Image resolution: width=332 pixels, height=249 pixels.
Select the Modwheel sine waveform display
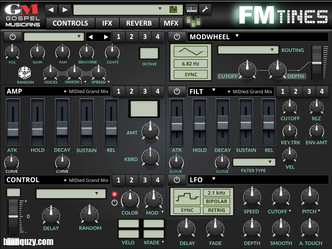click(190, 52)
